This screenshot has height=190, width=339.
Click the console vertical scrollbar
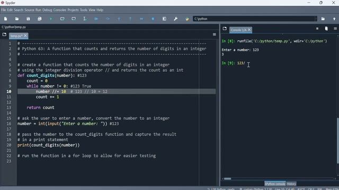[x=337, y=140]
